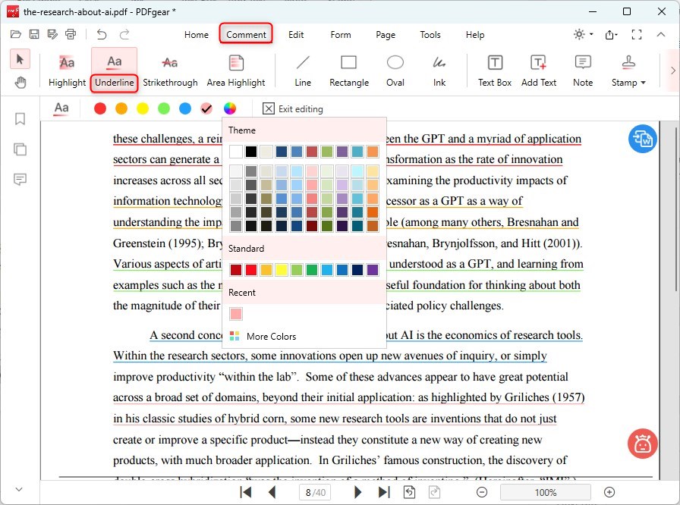Choose the Rectangle shape tool
This screenshot has height=505, width=680.
click(349, 71)
